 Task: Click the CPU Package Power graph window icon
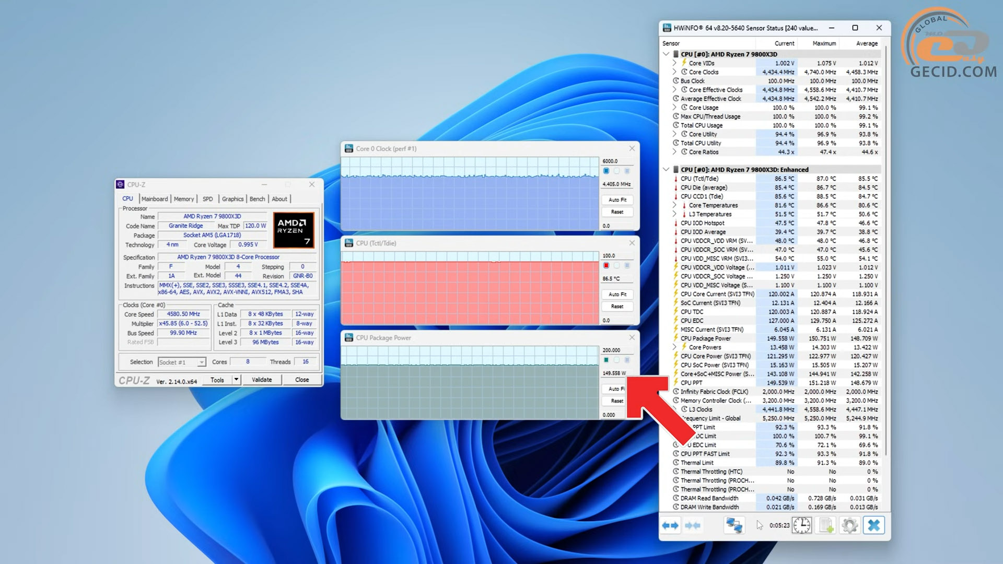click(x=349, y=338)
